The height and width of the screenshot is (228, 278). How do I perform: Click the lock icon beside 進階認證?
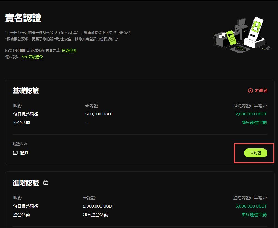(46, 182)
